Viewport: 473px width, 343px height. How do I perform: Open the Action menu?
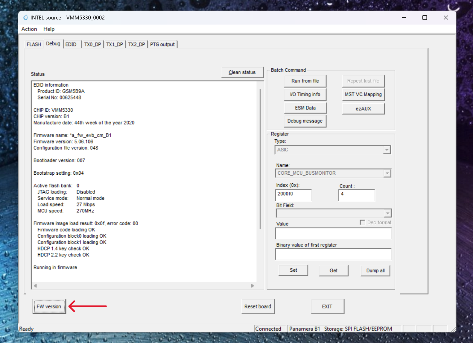coord(29,29)
